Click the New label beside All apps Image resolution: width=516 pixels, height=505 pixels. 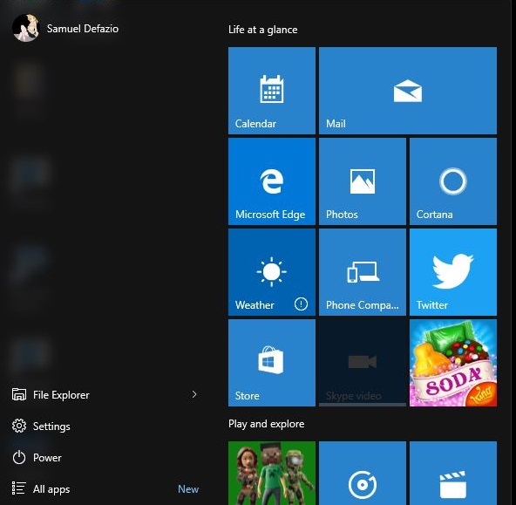coord(188,489)
